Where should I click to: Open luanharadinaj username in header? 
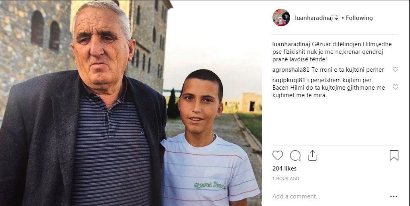click(x=314, y=18)
